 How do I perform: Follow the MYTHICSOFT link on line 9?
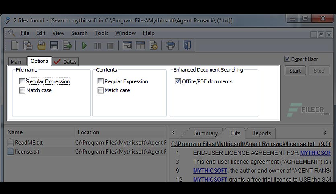[210, 170]
